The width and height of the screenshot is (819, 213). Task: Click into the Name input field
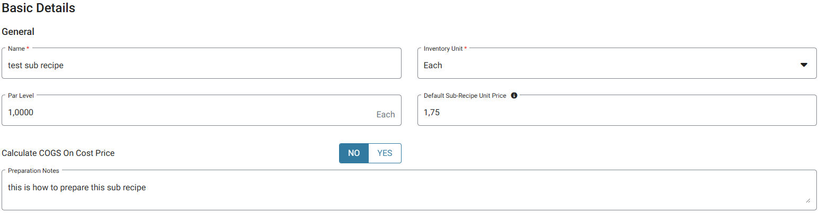point(201,65)
